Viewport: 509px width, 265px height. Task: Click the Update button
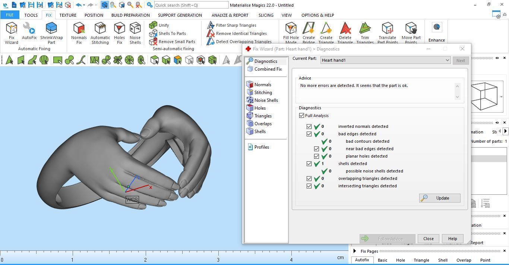pos(440,198)
